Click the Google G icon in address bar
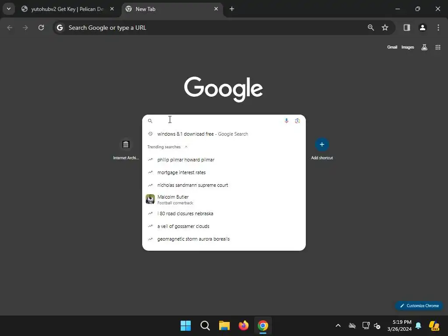448x336 pixels. click(x=59, y=28)
